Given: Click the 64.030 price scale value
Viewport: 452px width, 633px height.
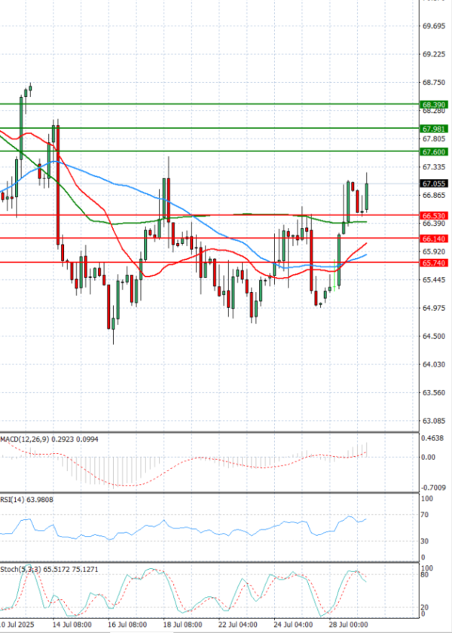Looking at the screenshot, I should pos(433,364).
